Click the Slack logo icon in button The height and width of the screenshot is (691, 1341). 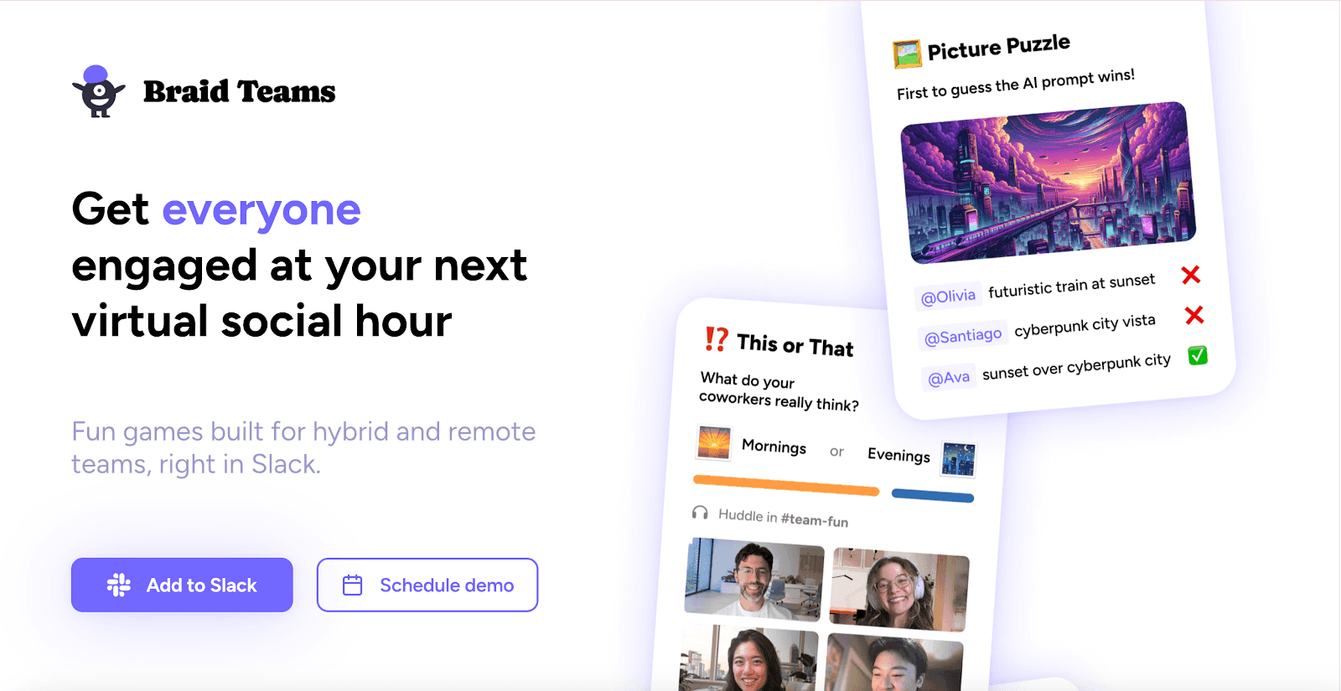(x=119, y=585)
